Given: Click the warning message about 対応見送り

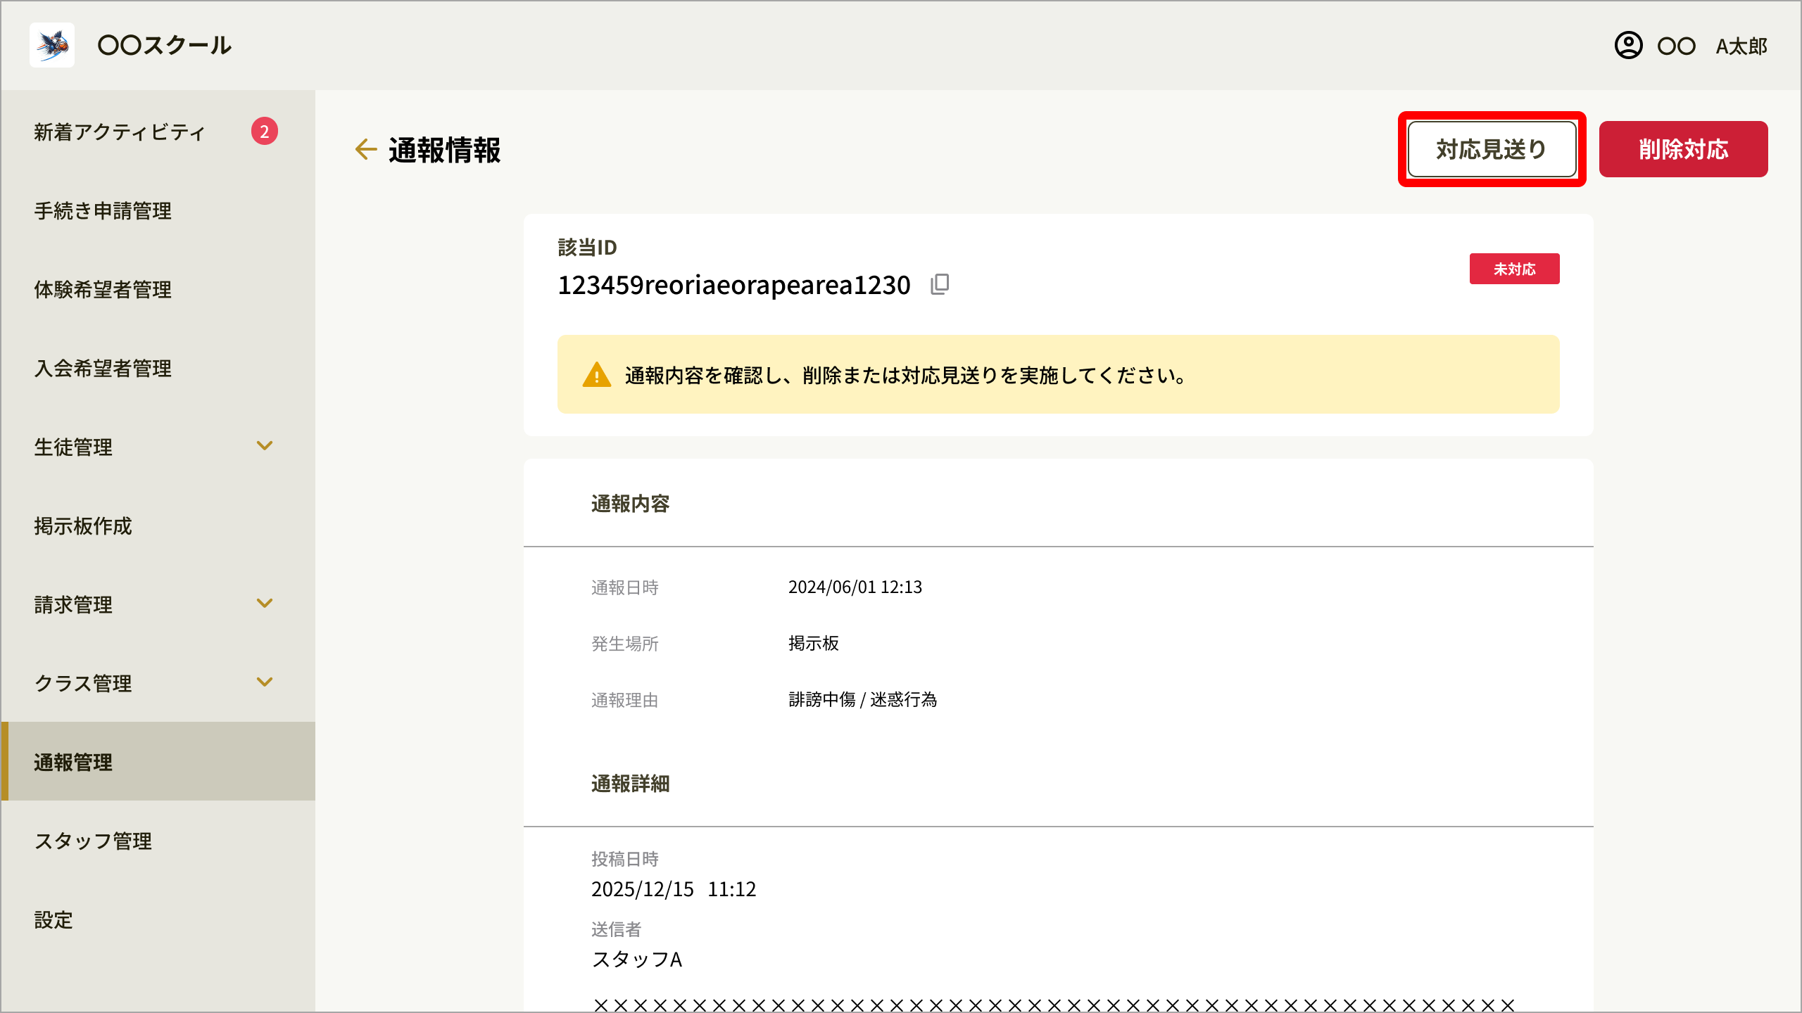Looking at the screenshot, I should coord(906,376).
